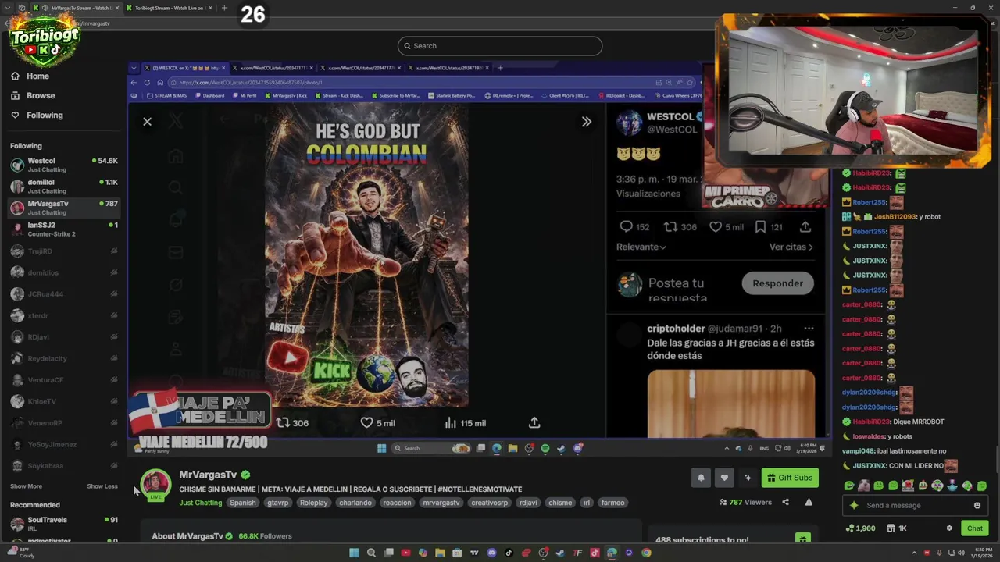Send the message with the Chat button
1000x562 pixels.
[x=974, y=528]
